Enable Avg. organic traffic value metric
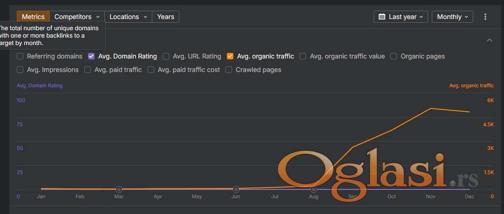Screen dimensions: 504x214 303,56
